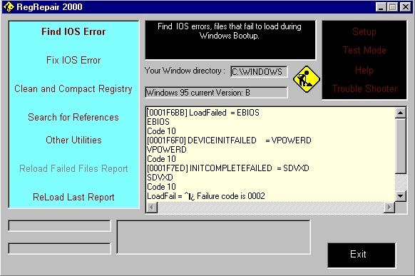Open Clean and Compact Registry
415x276 pixels.
tap(73, 89)
